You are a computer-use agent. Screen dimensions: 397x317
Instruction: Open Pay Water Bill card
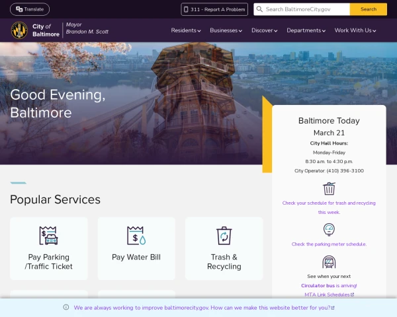click(x=136, y=248)
